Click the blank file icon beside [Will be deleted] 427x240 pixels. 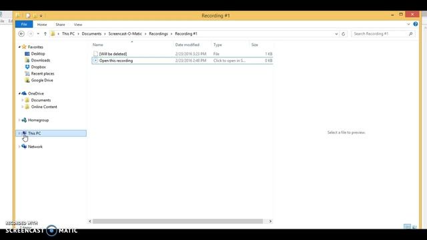pos(95,54)
